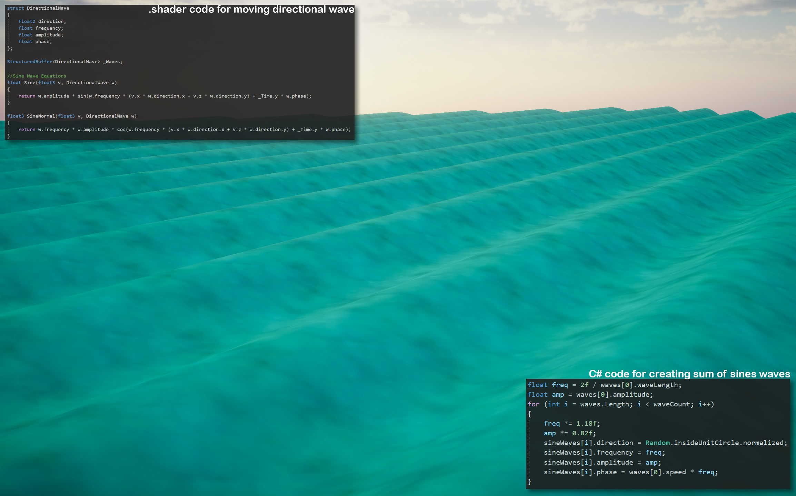Click the 'float phase;' struct field

pos(35,42)
